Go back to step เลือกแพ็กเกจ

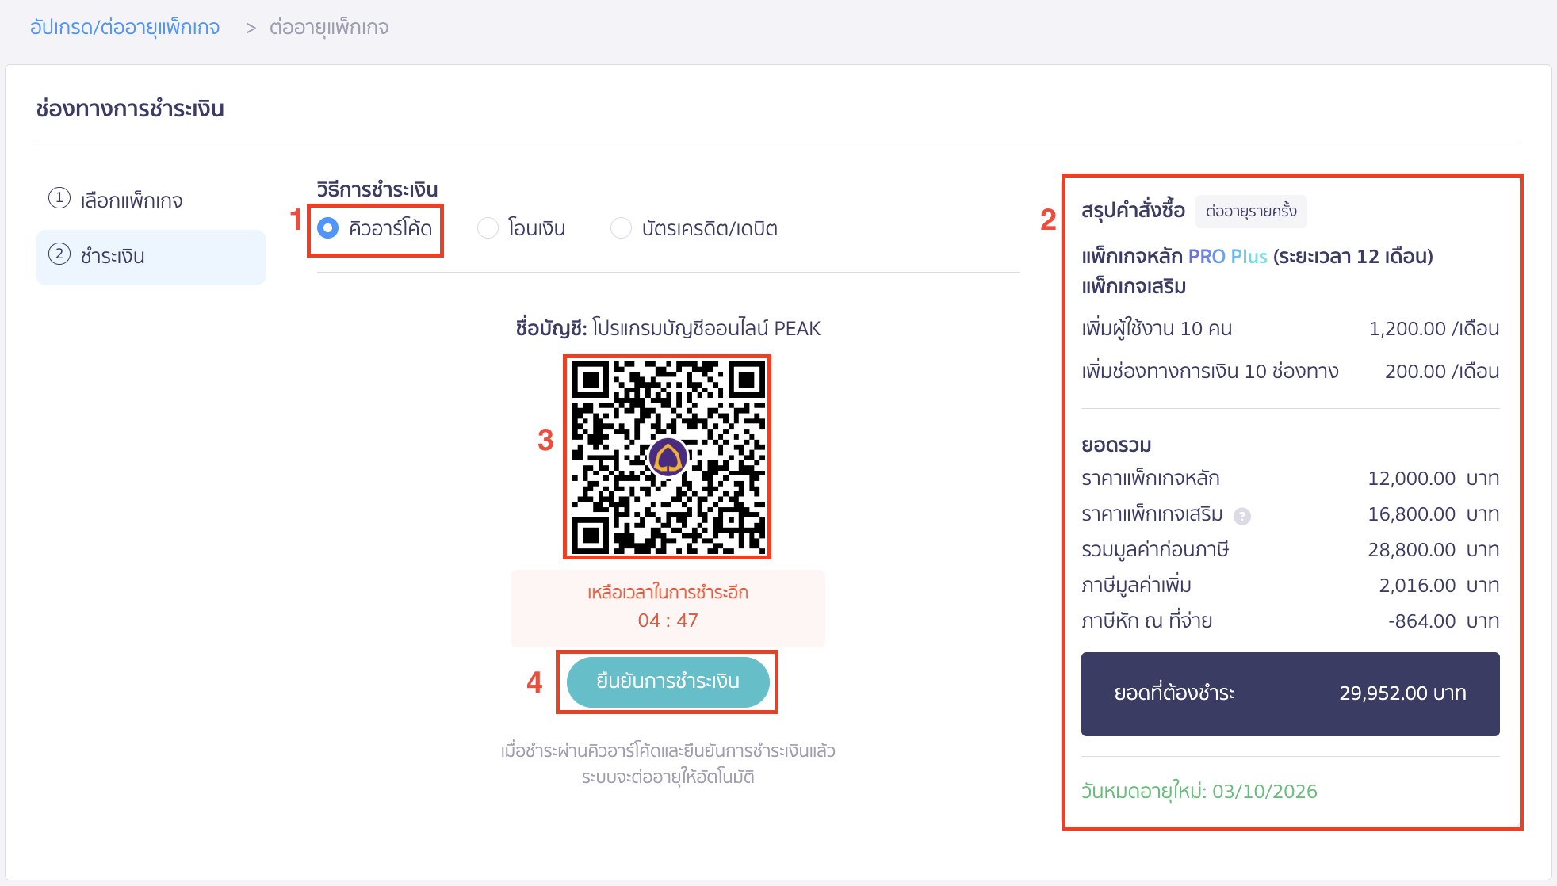point(131,200)
